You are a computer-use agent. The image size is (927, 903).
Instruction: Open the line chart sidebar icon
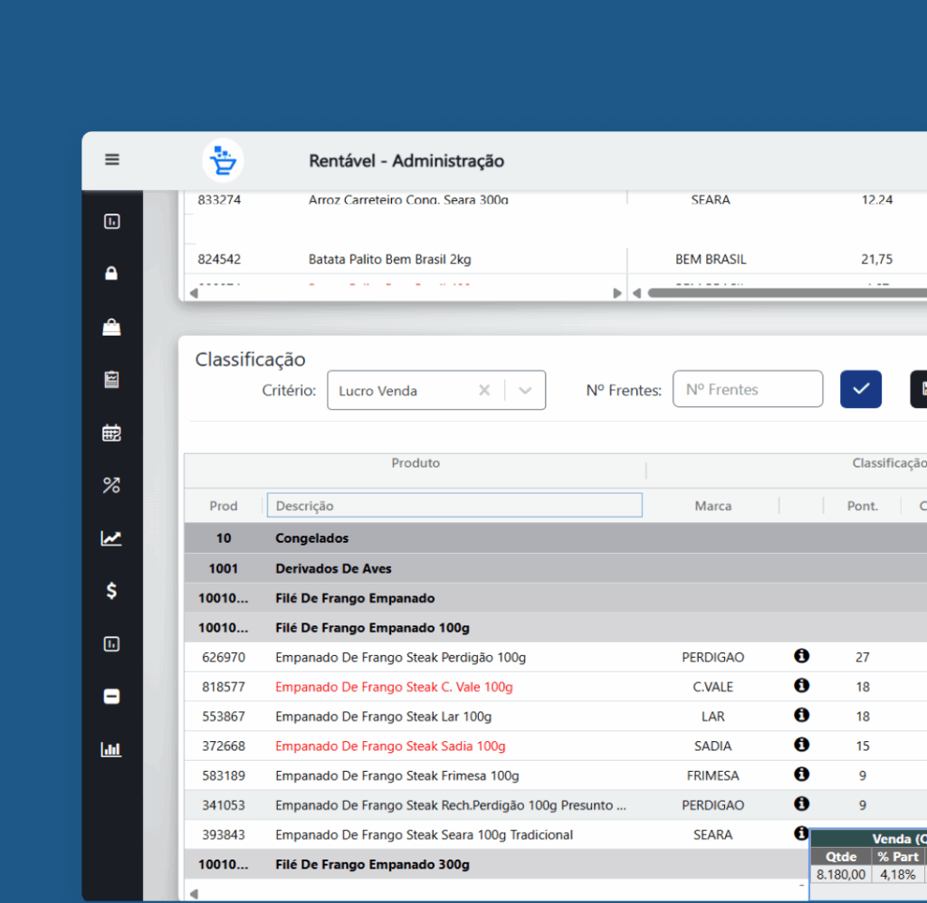click(111, 538)
